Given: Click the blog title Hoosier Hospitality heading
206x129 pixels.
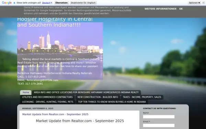Looking at the screenshot, I should pyautogui.click(x=55, y=22).
